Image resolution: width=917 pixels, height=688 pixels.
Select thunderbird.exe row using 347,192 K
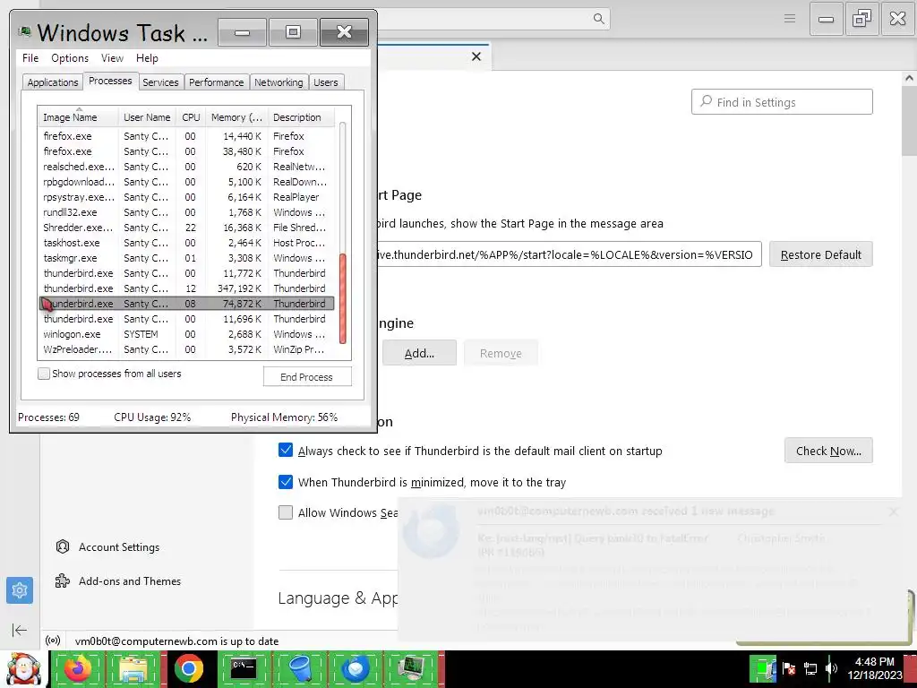tap(187, 288)
